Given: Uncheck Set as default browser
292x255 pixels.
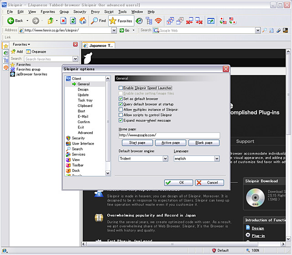Looking at the screenshot, I should point(120,99).
